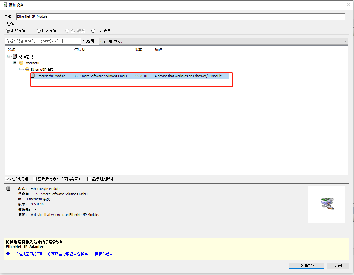Click the device preview image thumbnail
This screenshot has height=275, width=354.
point(327,204)
